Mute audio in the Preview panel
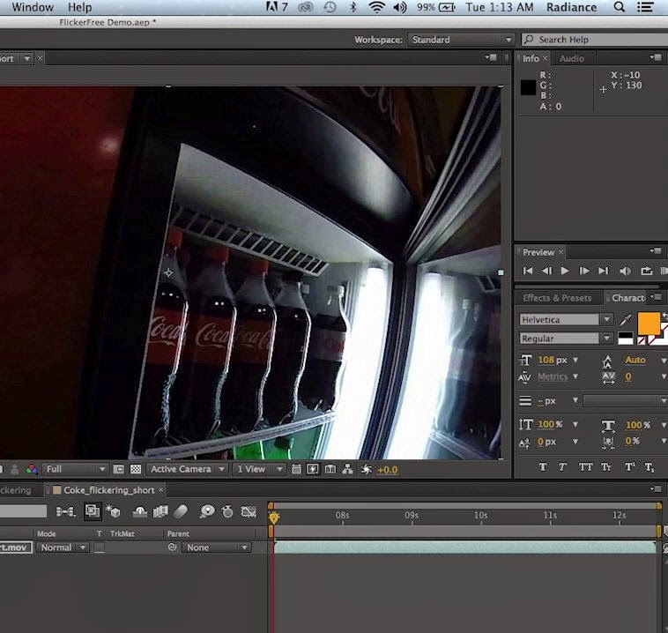Screen dimensions: 668x633 (x=626, y=272)
